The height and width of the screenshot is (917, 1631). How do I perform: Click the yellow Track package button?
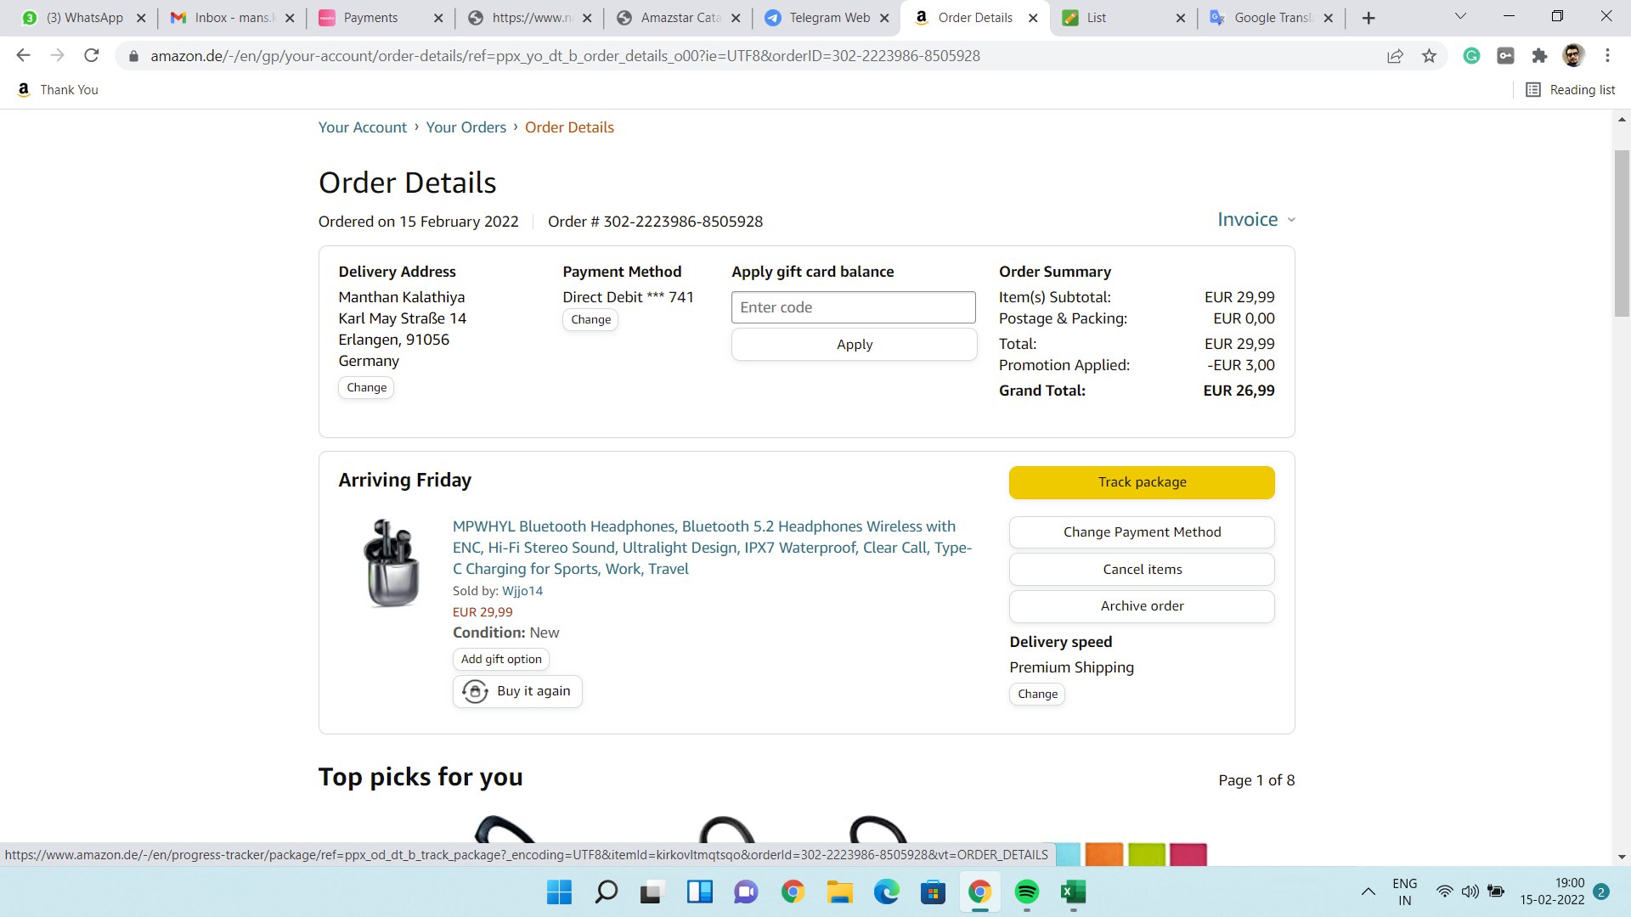pyautogui.click(x=1142, y=482)
